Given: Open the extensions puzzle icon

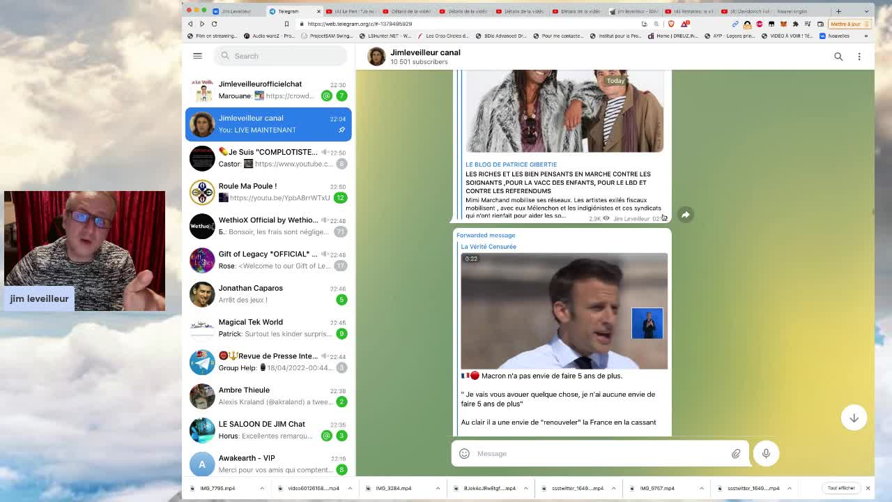Looking at the screenshot, I should pyautogui.click(x=795, y=24).
